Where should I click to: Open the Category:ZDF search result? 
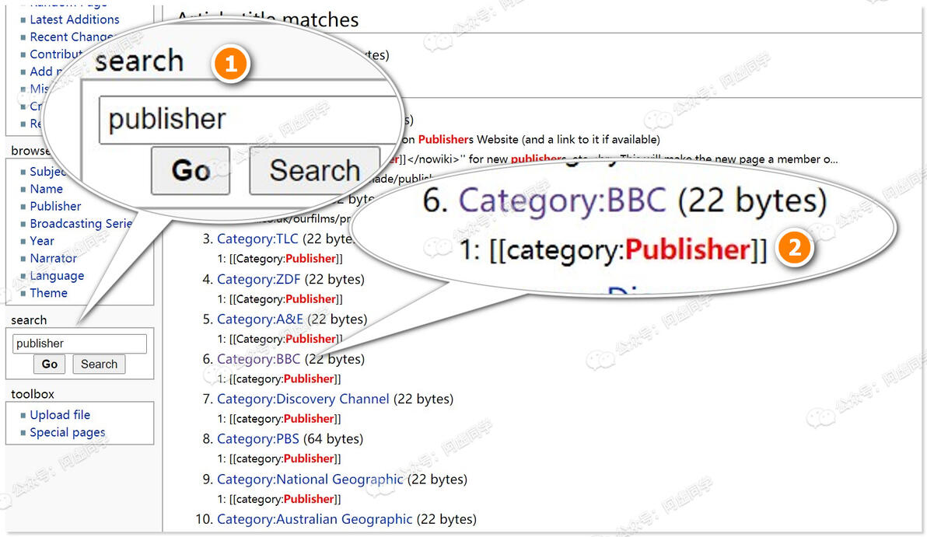click(x=258, y=279)
